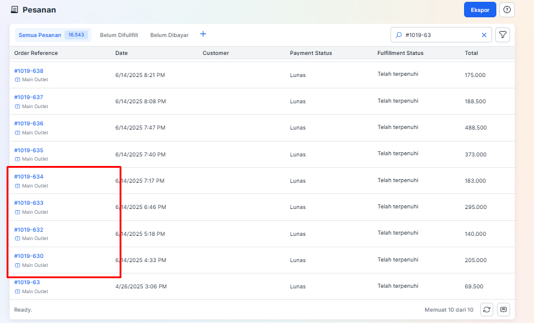Click the Ekspor button
Screen dimensions: 534x323
click(480, 10)
